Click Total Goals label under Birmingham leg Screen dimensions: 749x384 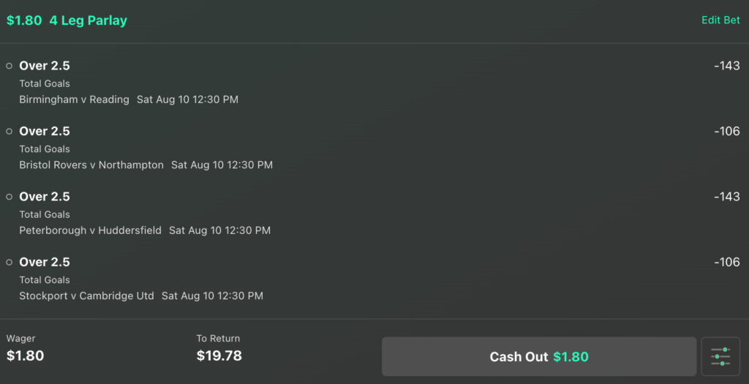point(45,83)
